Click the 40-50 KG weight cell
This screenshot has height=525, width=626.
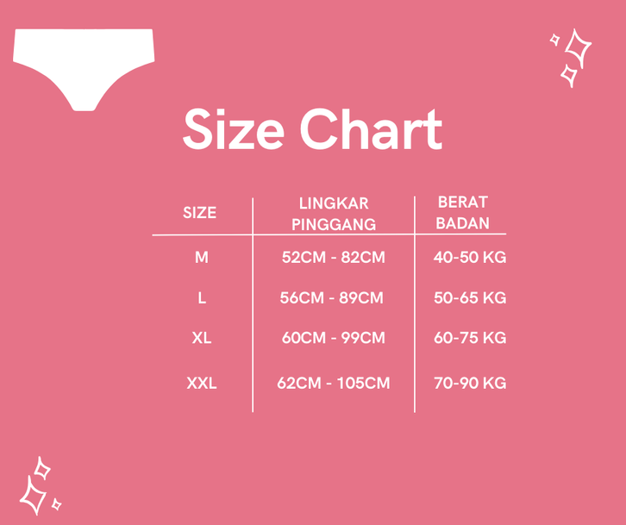pyautogui.click(x=470, y=257)
